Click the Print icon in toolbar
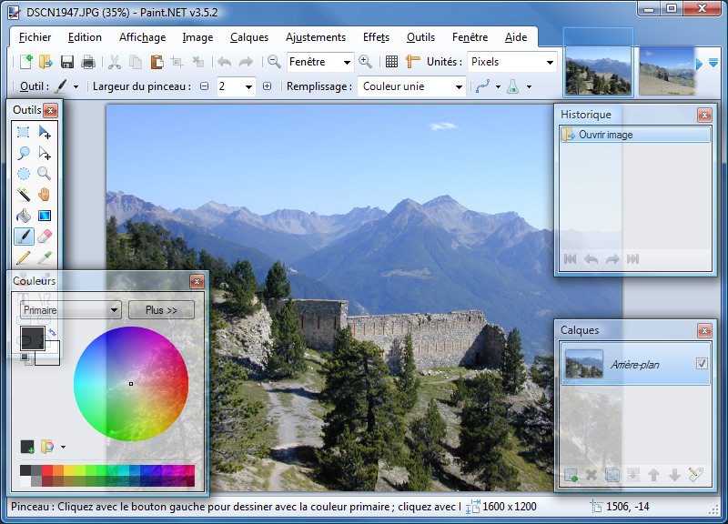The height and width of the screenshot is (524, 728). point(88,62)
